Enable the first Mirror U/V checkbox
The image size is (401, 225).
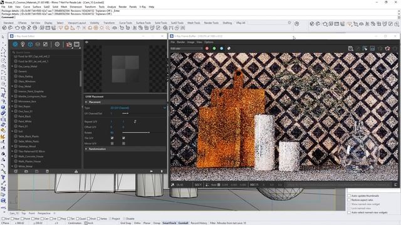112,144
